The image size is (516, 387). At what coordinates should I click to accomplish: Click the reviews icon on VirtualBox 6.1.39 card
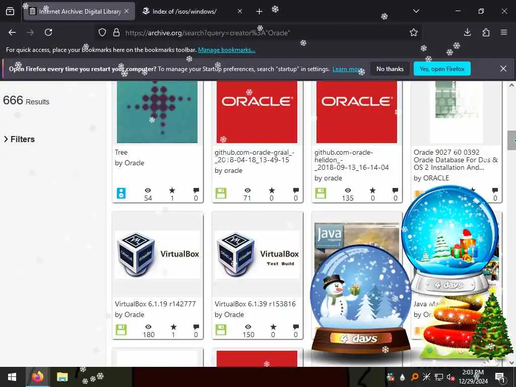[x=296, y=327]
